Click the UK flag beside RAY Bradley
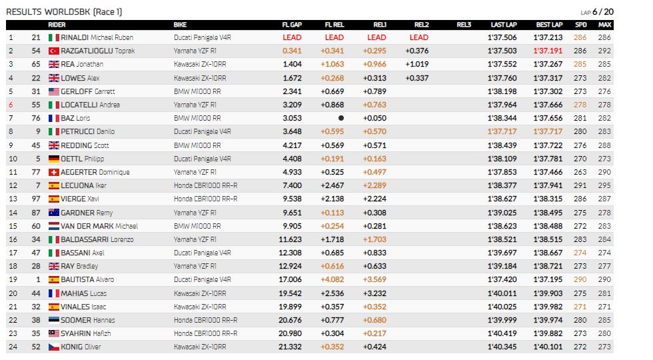Screen dimensions: 653x360 pos(54,266)
